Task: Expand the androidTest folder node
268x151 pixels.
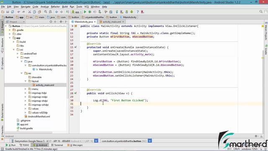Action: click(x=18, y=54)
